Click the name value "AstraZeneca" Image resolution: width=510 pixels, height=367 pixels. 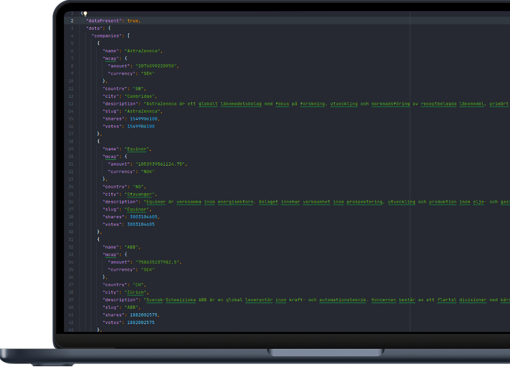142,51
